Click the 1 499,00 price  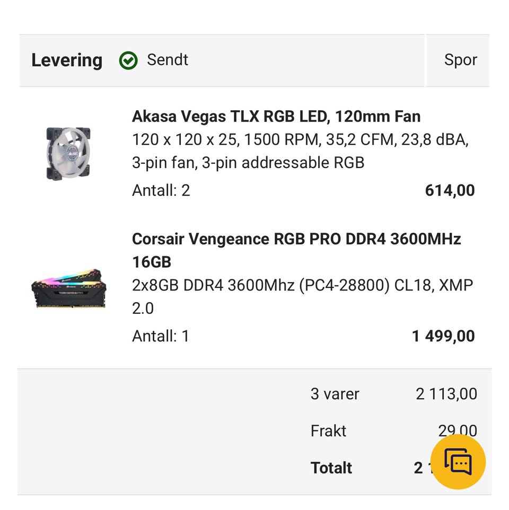(443, 336)
